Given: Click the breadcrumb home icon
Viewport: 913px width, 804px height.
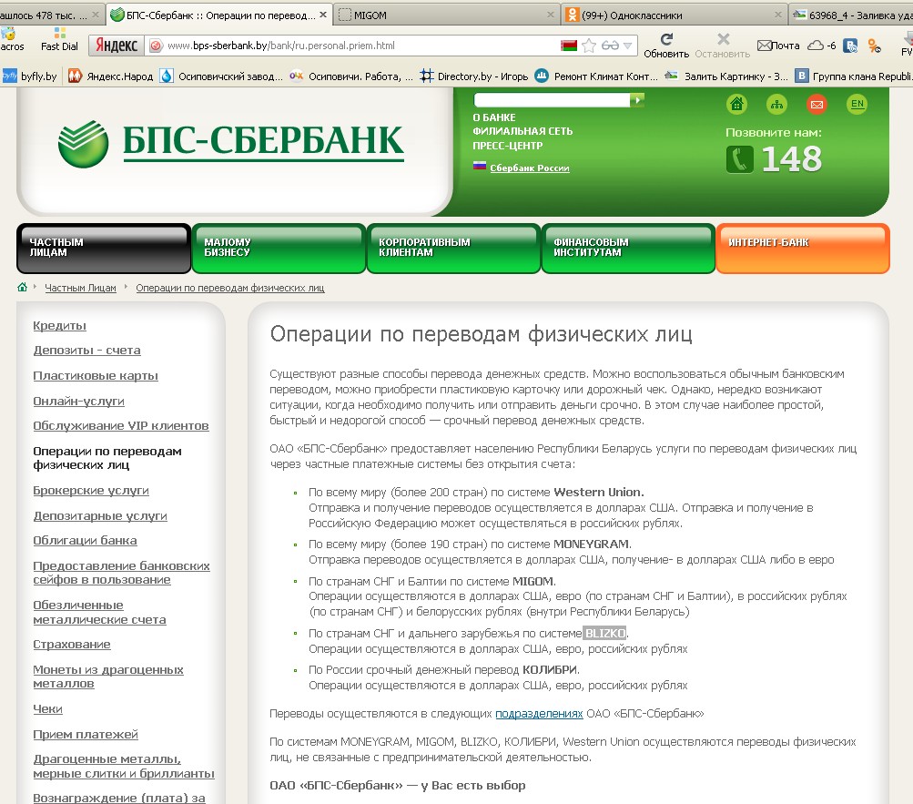Looking at the screenshot, I should pyautogui.click(x=22, y=287).
